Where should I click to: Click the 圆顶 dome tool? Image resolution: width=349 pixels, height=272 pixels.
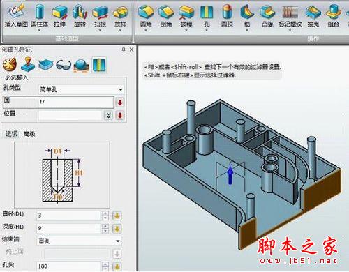227,15
